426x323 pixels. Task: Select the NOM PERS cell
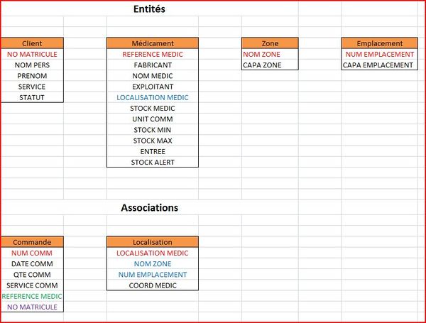pos(32,65)
